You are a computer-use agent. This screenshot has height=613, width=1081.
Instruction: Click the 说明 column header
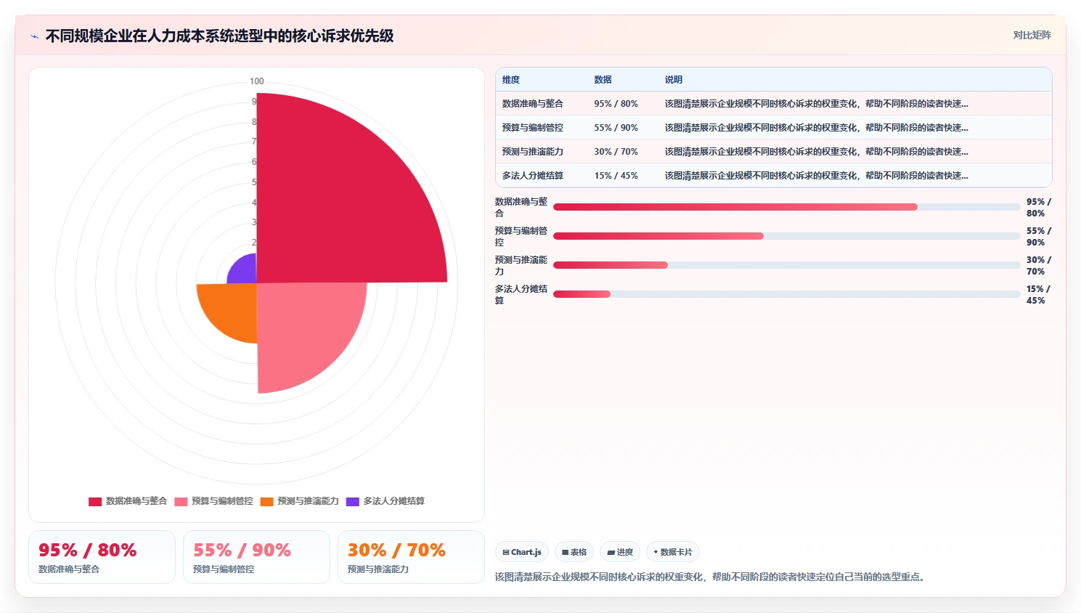pyautogui.click(x=674, y=80)
